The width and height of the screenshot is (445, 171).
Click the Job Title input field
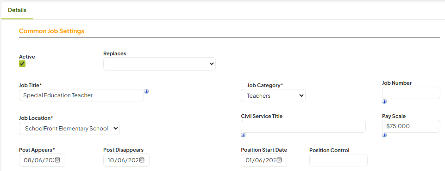click(81, 95)
